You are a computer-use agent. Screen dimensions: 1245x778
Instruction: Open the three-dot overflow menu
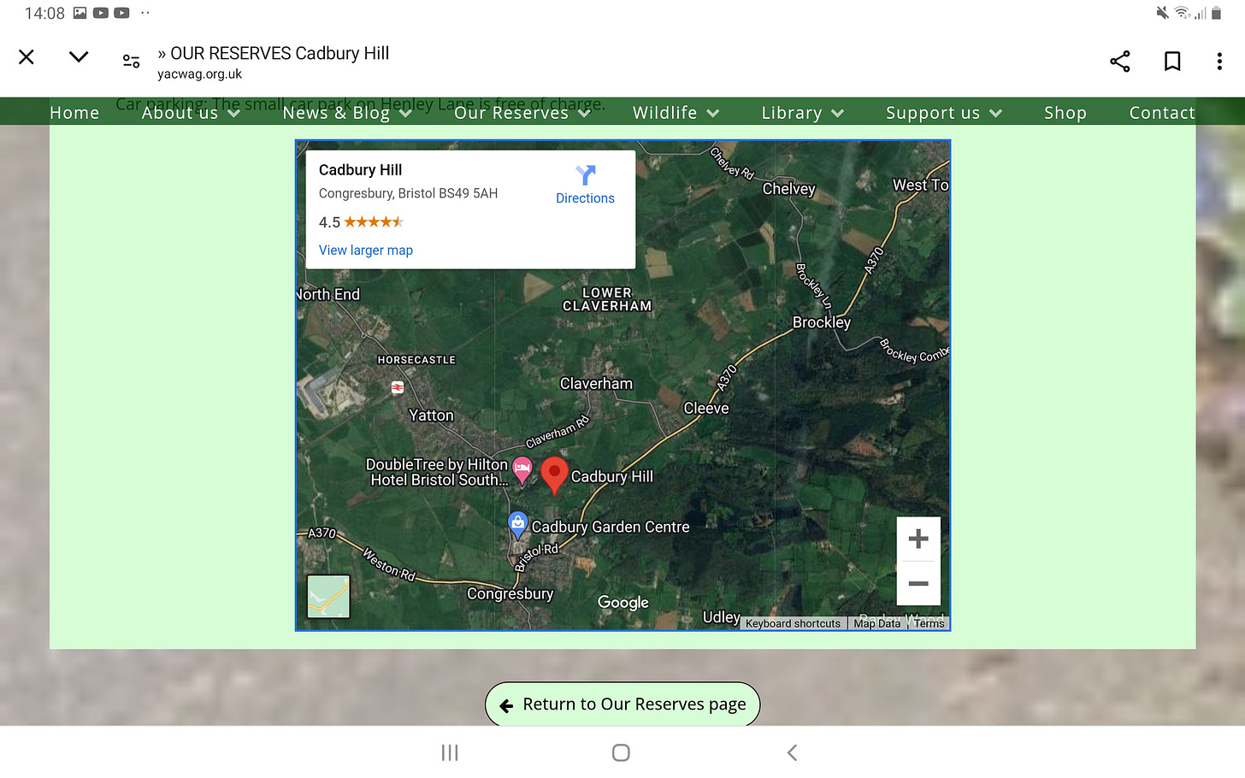[1219, 61]
